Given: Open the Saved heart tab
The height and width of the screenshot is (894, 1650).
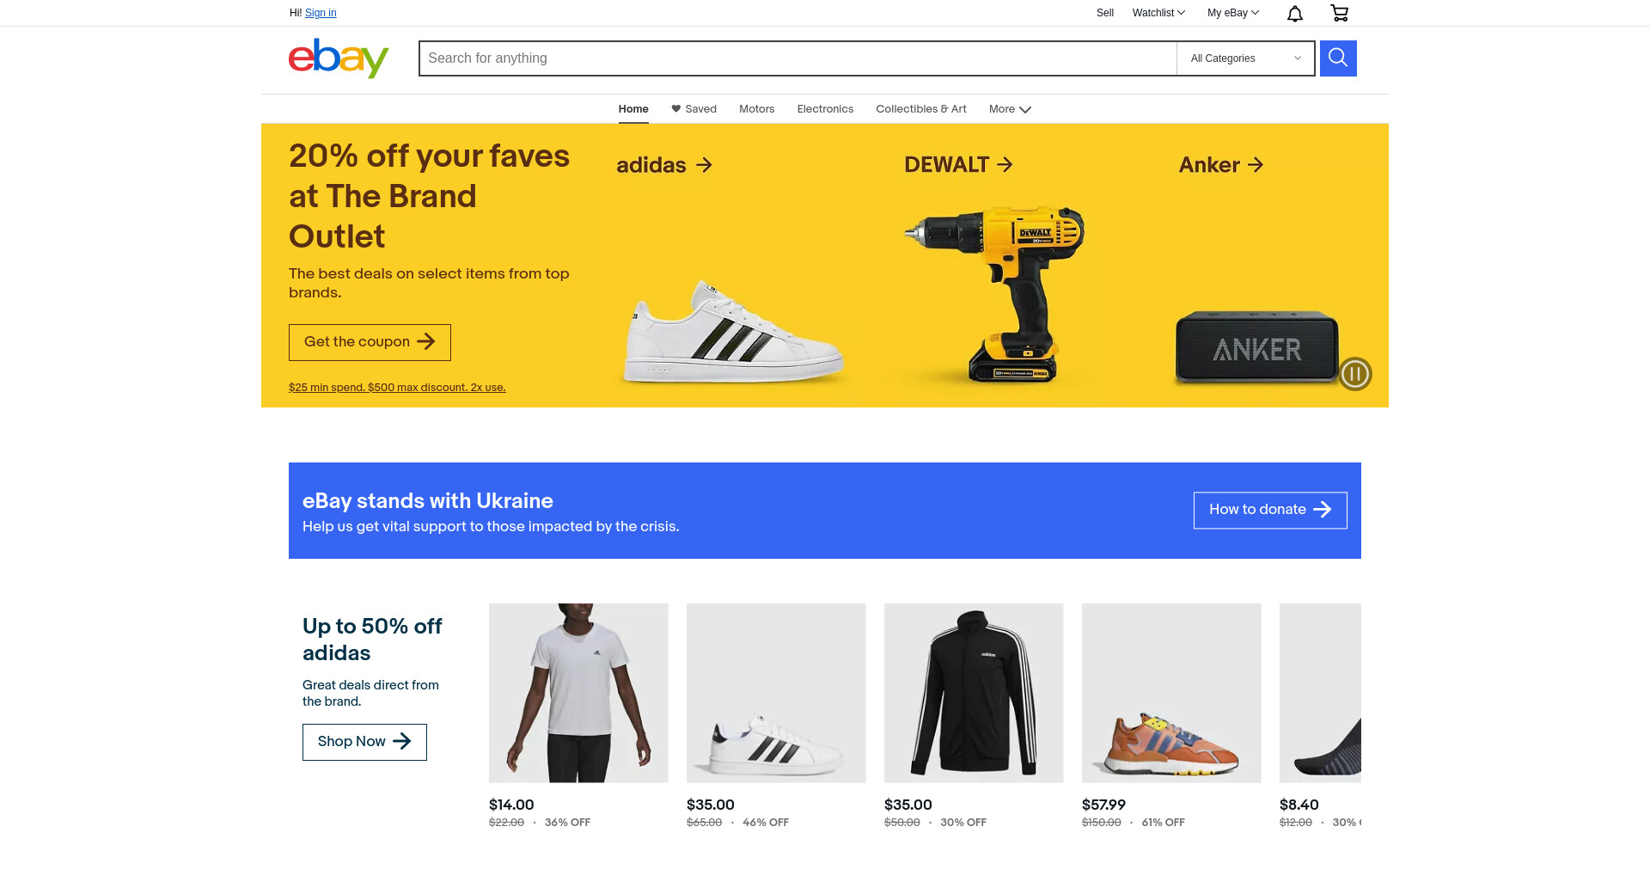Looking at the screenshot, I should (x=694, y=109).
